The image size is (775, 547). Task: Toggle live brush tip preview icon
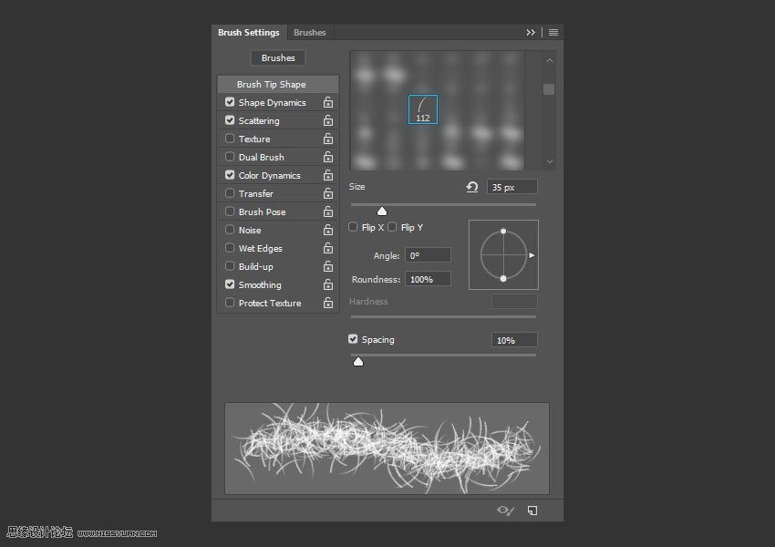pos(505,511)
